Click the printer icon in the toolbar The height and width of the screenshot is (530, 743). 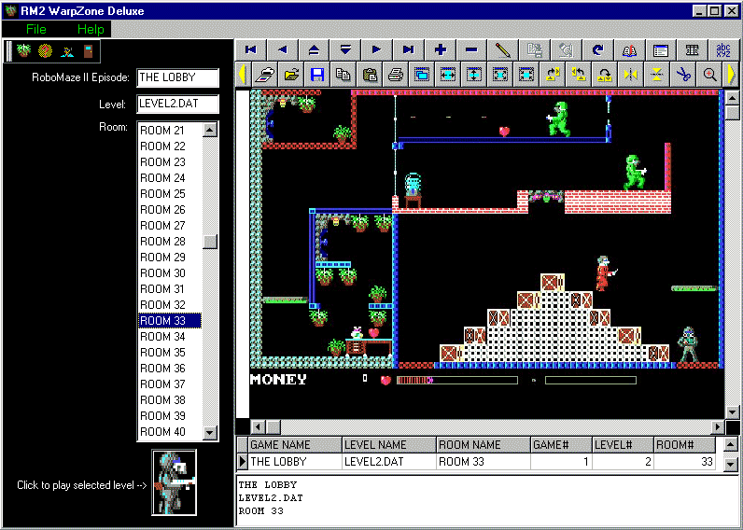[396, 75]
